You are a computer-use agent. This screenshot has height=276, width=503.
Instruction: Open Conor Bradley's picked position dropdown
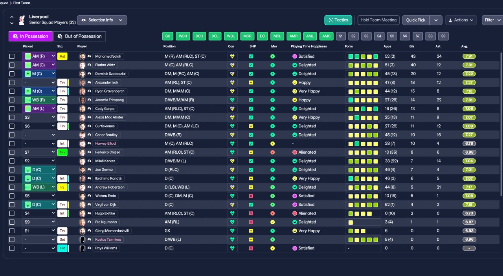[x=39, y=135]
